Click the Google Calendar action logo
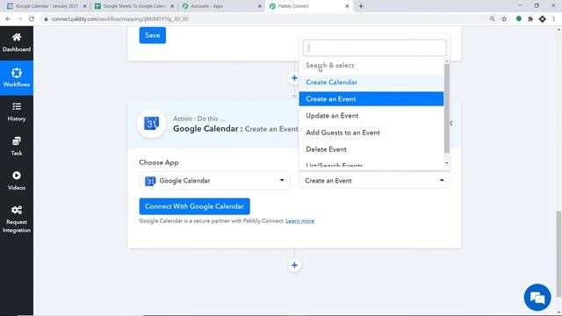The width and height of the screenshot is (562, 316). pyautogui.click(x=151, y=124)
